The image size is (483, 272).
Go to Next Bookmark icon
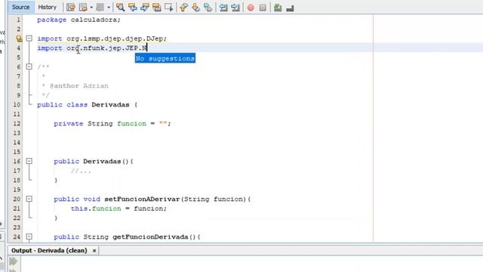pyautogui.click(x=196, y=8)
